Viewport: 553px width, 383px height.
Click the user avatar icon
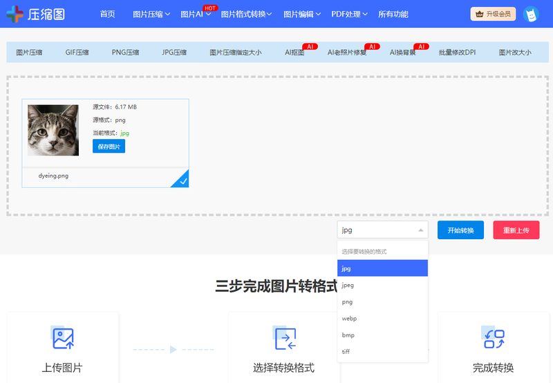click(530, 14)
